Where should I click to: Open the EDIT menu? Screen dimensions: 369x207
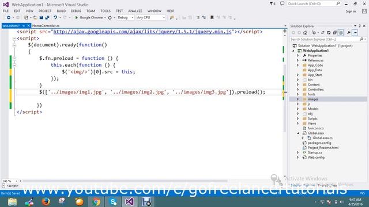17,11
